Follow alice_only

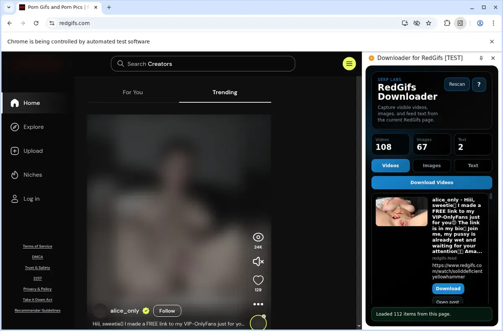pyautogui.click(x=167, y=310)
